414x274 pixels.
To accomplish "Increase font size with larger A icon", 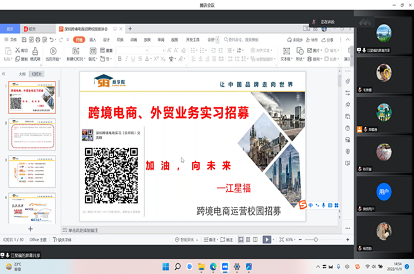I will tap(169, 50).
